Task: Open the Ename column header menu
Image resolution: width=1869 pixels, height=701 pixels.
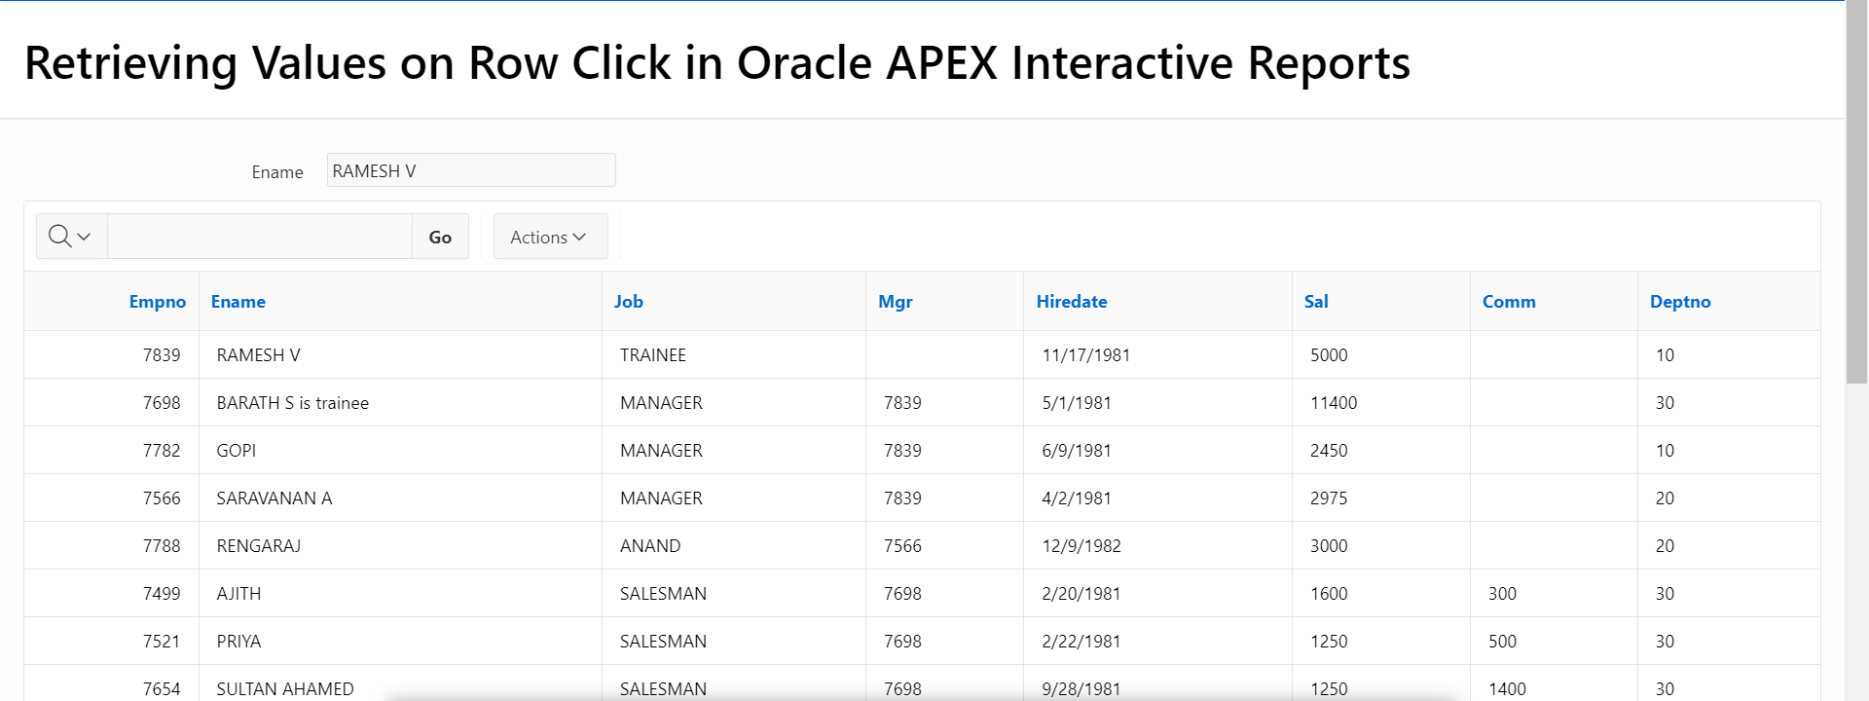Action: 238,302
